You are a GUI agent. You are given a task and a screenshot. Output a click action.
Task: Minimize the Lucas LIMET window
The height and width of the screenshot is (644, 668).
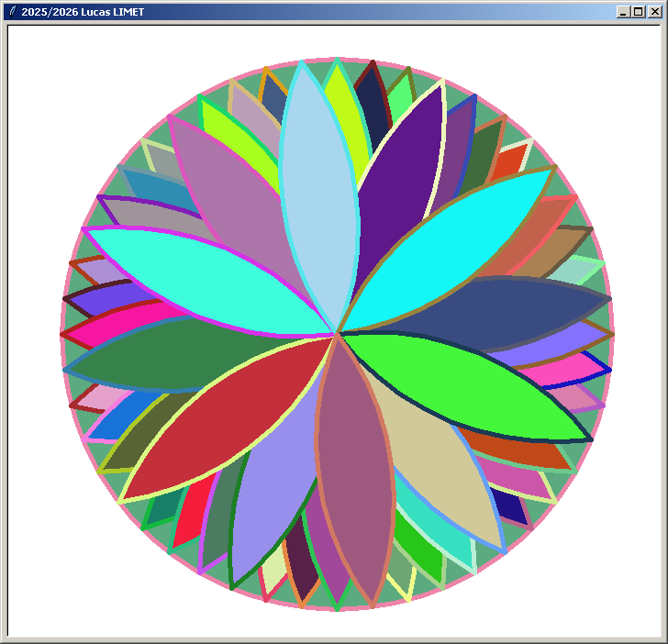[x=623, y=12]
